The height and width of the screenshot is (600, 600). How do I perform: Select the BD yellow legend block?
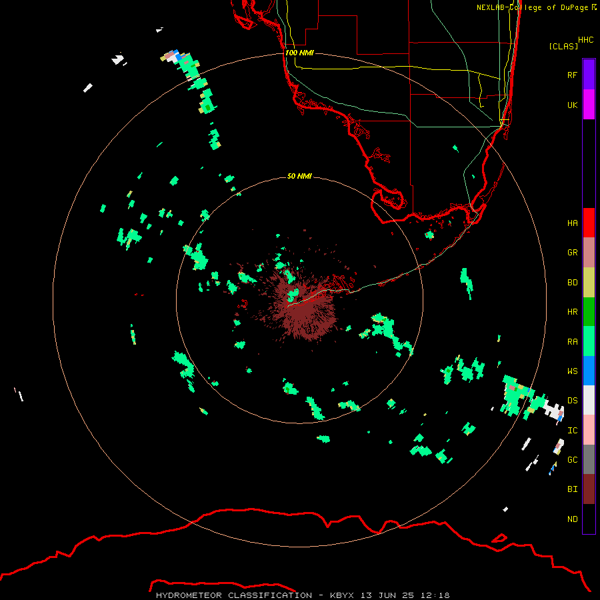(x=589, y=282)
